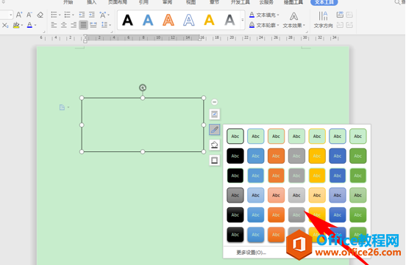
Task: Choose the blue outline WordArt style
Action: (189, 20)
